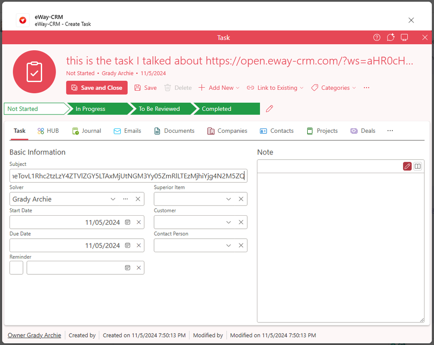Open the calendar picker for Start Date
This screenshot has width=434, height=345.
coord(127,222)
